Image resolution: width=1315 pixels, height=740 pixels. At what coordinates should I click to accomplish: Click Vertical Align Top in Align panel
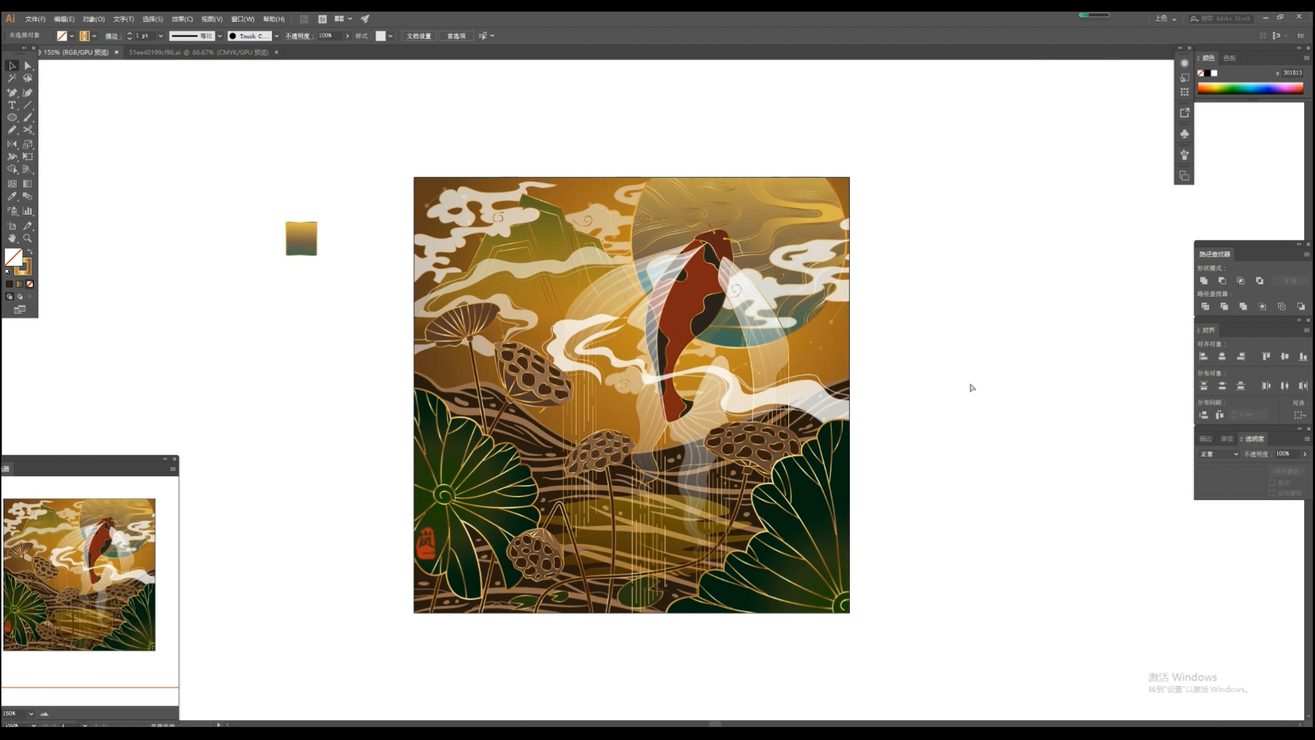click(x=1266, y=356)
